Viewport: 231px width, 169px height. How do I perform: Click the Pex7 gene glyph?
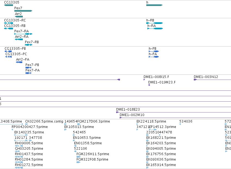point(23,11)
